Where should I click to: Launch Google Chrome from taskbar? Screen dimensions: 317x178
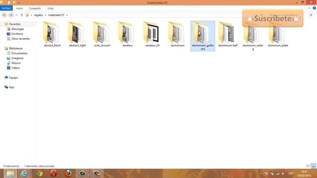39,174
